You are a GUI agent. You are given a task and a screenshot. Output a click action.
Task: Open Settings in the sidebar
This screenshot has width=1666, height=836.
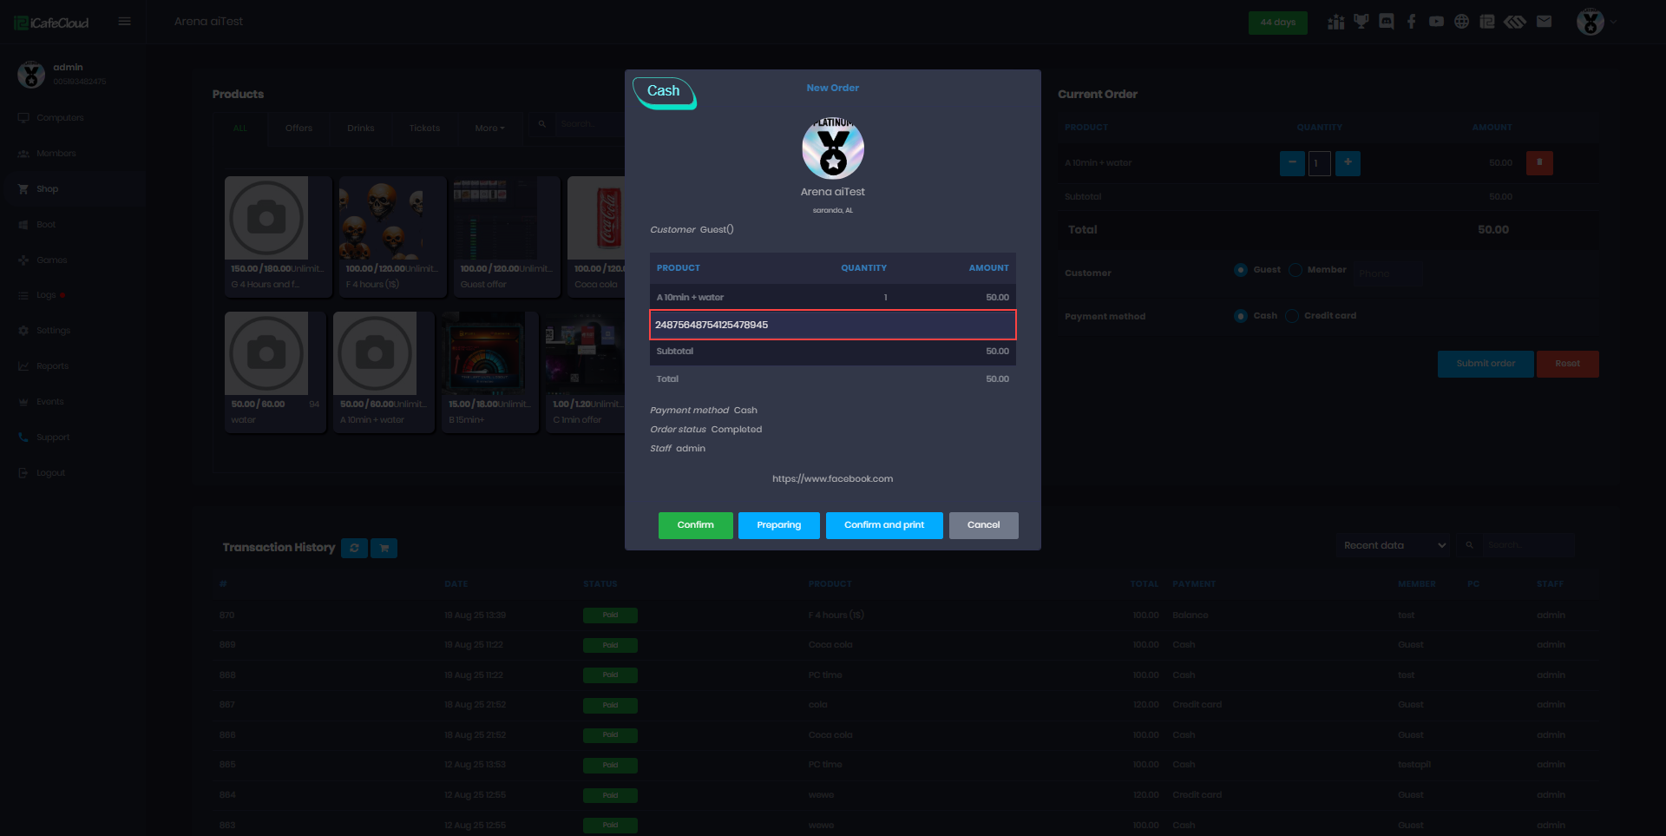tap(53, 331)
